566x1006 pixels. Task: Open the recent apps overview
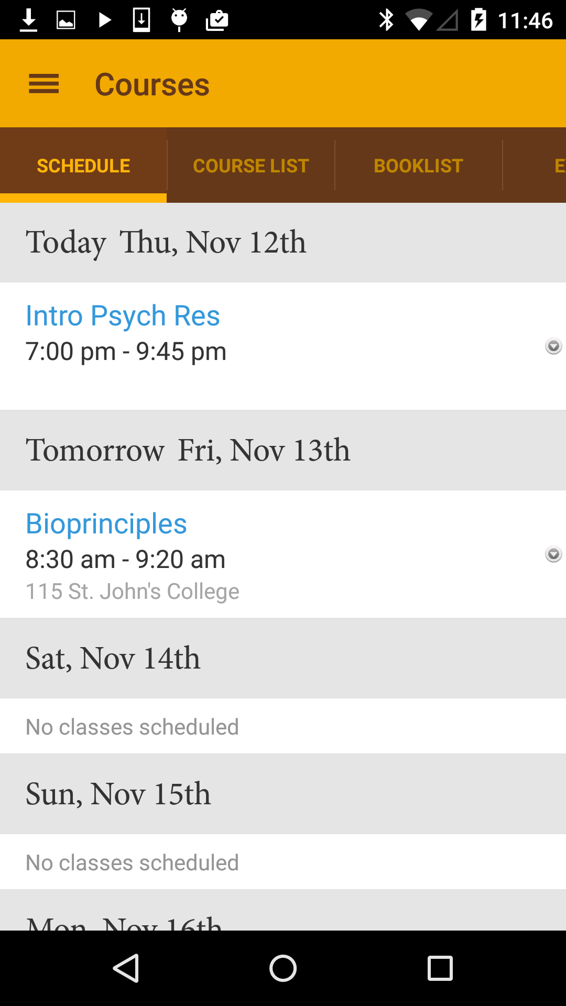pos(440,968)
